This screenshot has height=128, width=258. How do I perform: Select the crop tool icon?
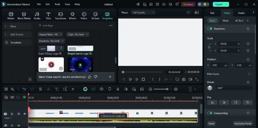pos(65,89)
